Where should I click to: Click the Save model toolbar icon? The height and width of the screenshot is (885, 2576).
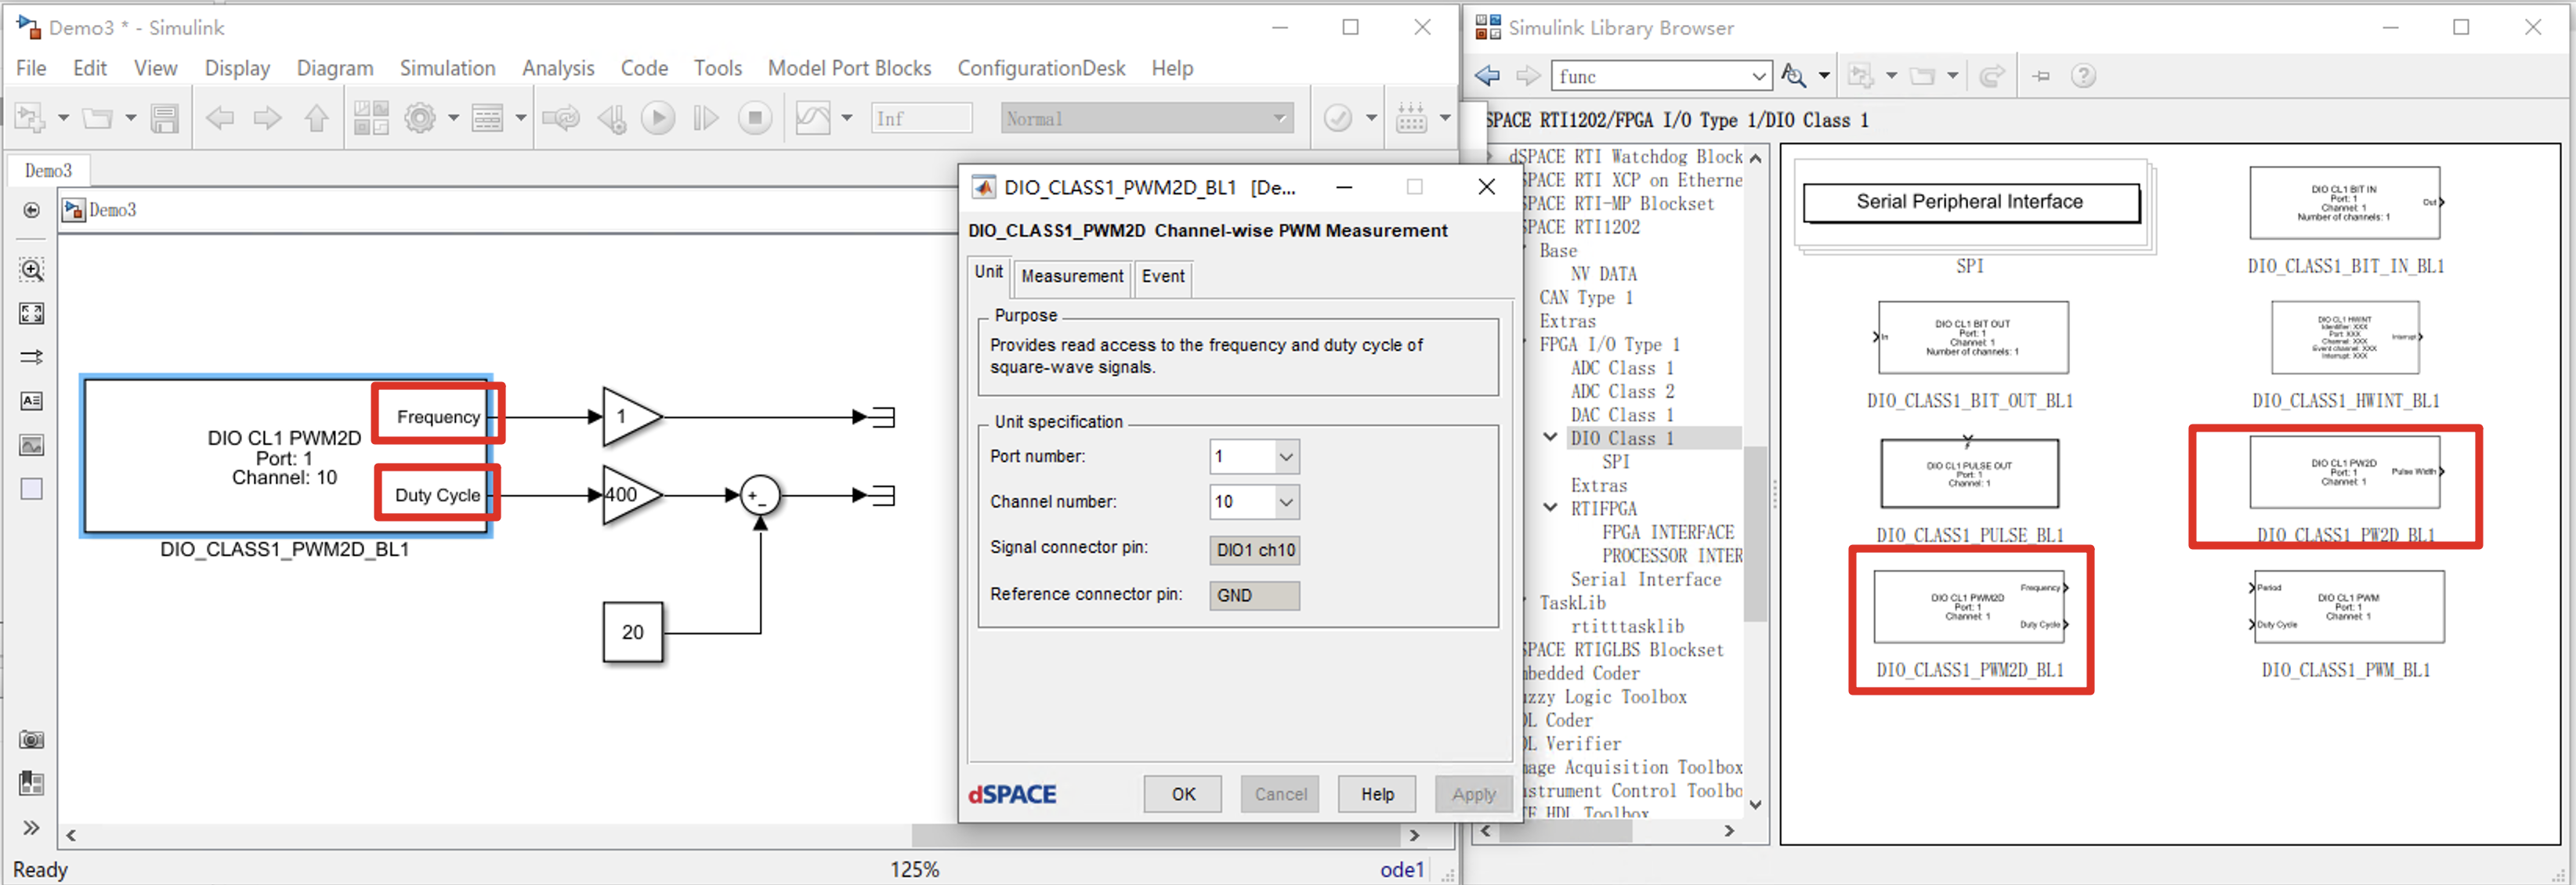click(x=164, y=119)
